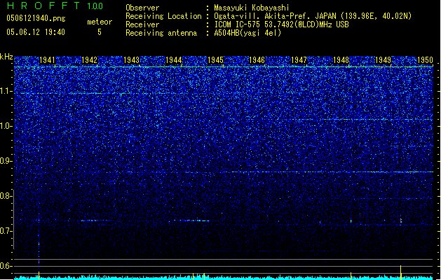This screenshot has height=280, width=441.
Task: Click the 1944 time axis label
Action: pos(174,60)
